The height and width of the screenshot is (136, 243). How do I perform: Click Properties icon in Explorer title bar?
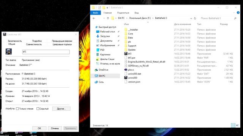[x=99, y=8]
